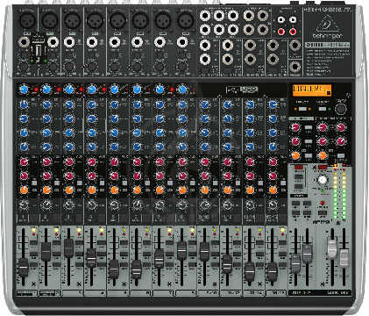Viewport: 369px width, 316px height.
Task: Click the channel 4 XLR mic input
Action: pyautogui.click(x=95, y=21)
